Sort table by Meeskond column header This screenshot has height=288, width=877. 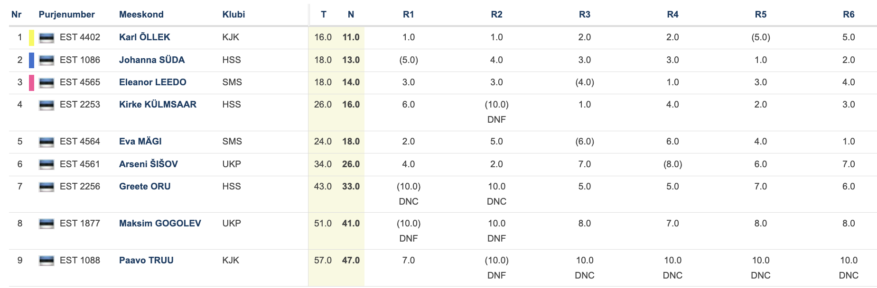pyautogui.click(x=141, y=14)
